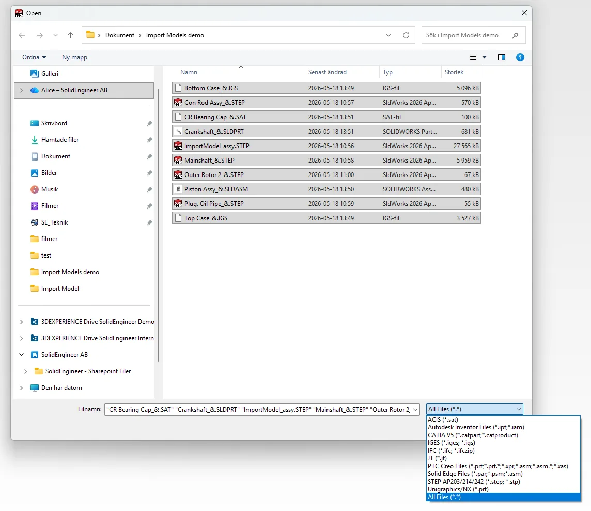
Task: Refresh the Import Models demo folder
Action: 406,35
